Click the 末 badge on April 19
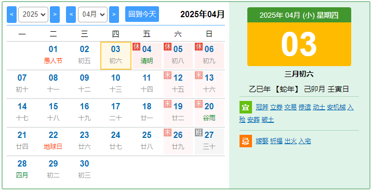The height and width of the screenshot is (191, 372). [167, 104]
